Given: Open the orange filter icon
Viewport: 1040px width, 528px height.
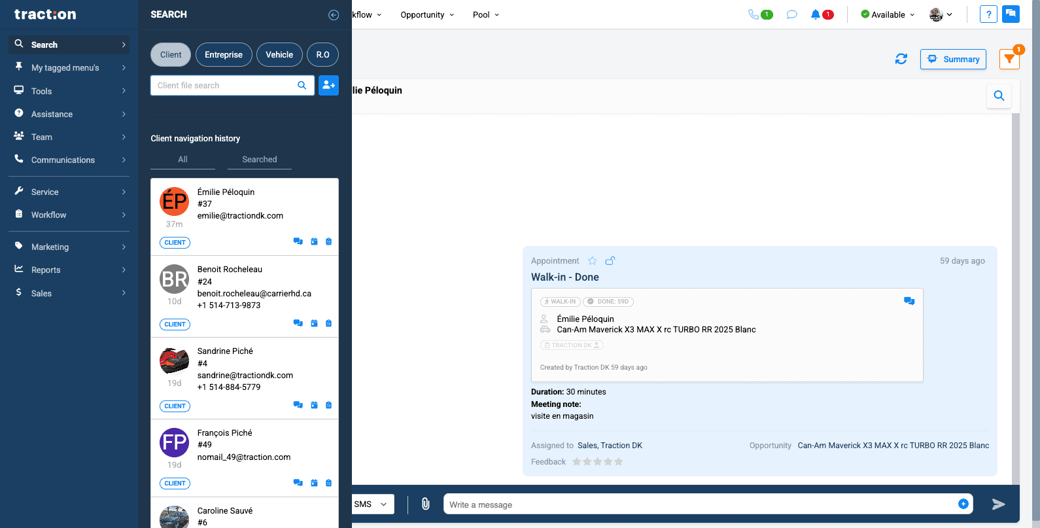Looking at the screenshot, I should coord(1009,59).
